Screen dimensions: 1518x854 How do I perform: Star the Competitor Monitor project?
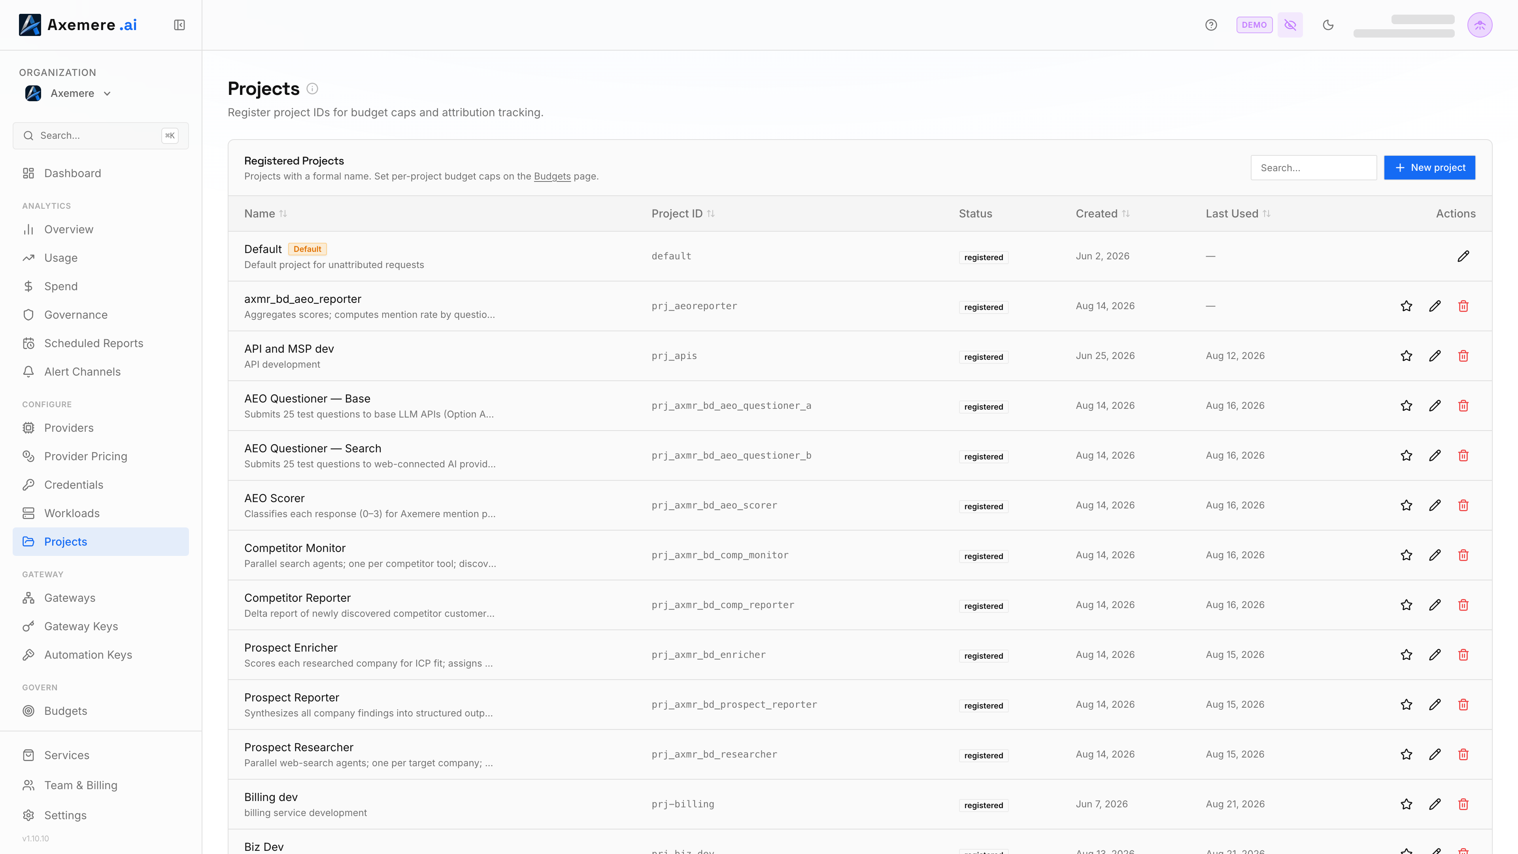[1407, 555]
